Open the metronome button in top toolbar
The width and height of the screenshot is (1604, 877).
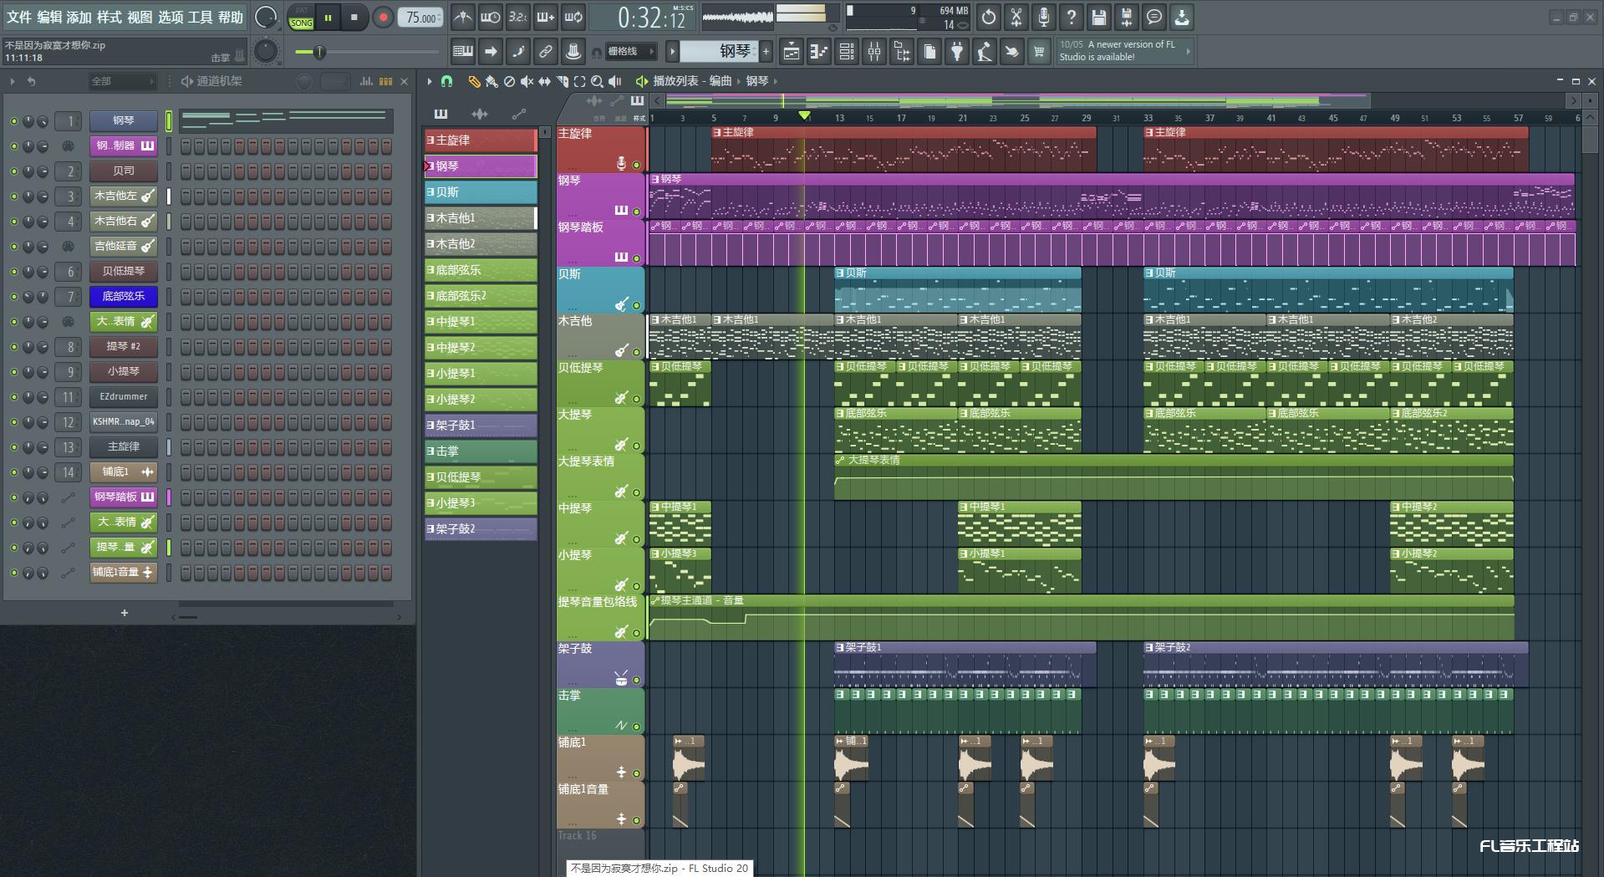(462, 17)
